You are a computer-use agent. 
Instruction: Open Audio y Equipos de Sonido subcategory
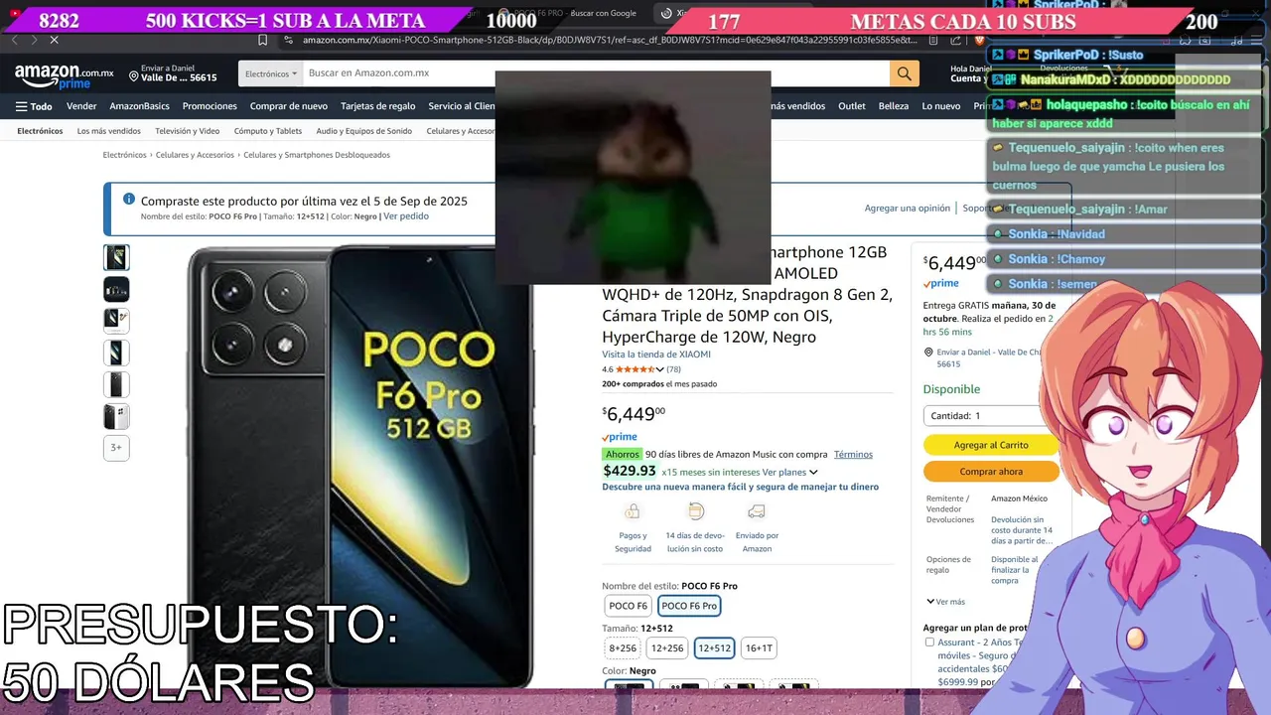(x=363, y=131)
